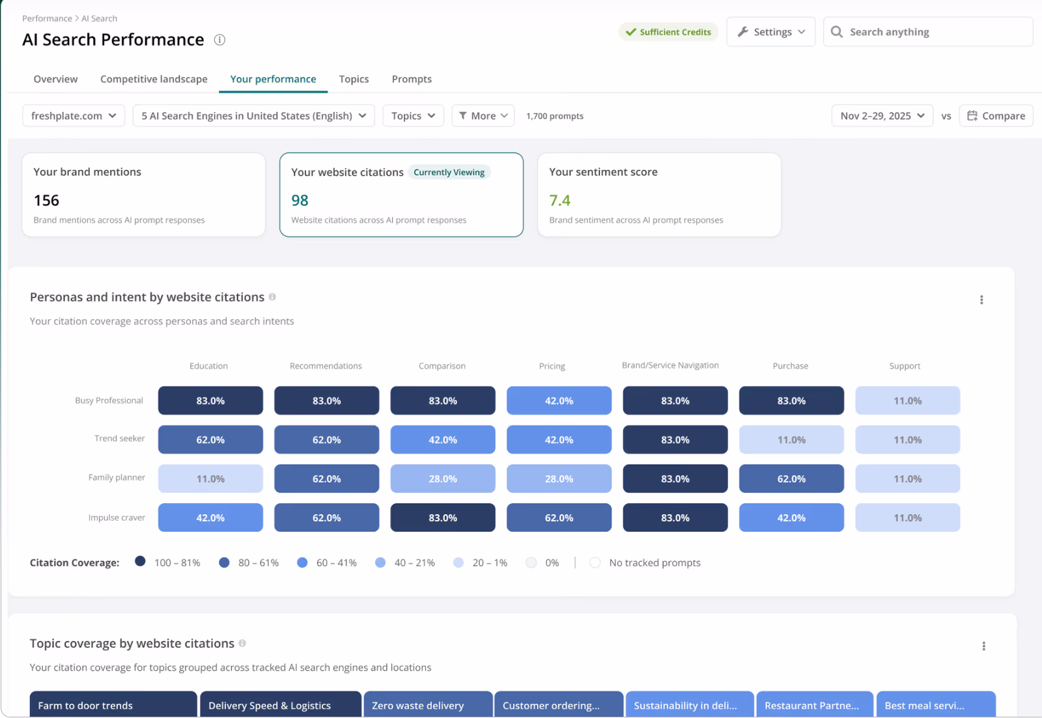Select the Your website citations card
Screen dimensions: 1042x718
click(401, 195)
